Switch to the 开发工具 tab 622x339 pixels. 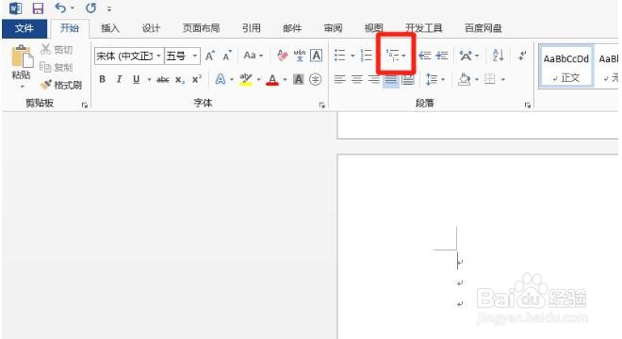pyautogui.click(x=424, y=28)
